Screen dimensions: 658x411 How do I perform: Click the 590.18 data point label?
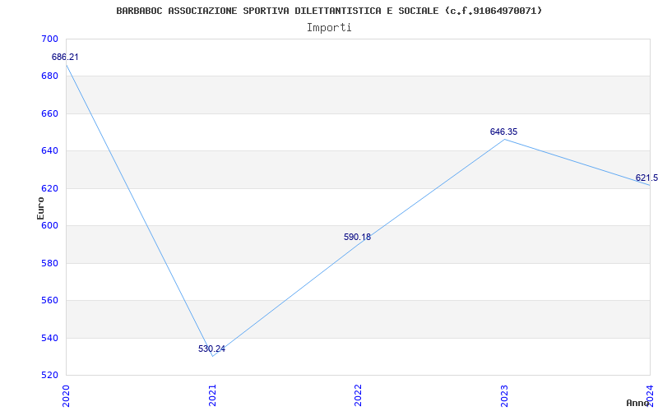pos(358,237)
